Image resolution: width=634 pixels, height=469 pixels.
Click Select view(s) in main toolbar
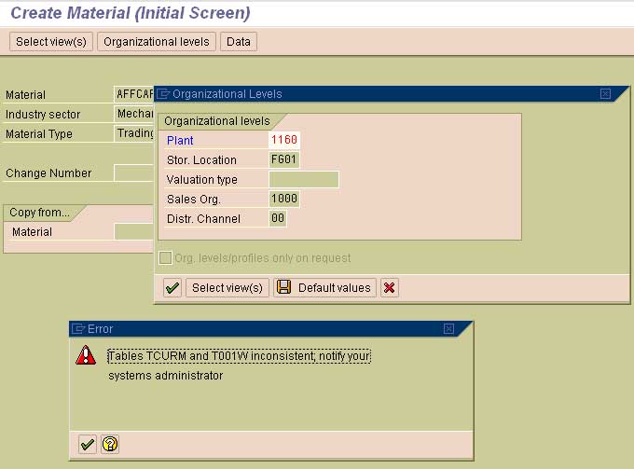tap(51, 42)
